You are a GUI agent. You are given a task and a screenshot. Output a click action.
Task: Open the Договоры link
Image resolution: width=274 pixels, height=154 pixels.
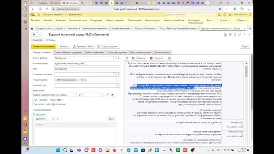pos(51,40)
